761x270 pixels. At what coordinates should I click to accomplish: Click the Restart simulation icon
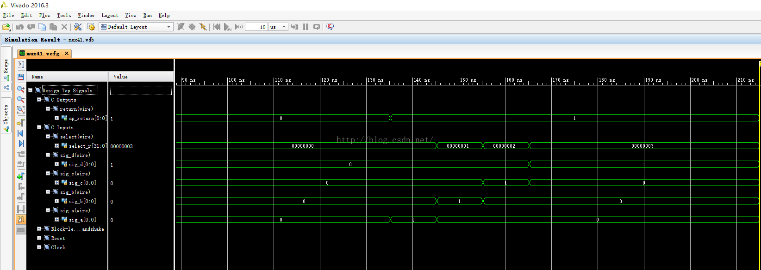click(217, 27)
